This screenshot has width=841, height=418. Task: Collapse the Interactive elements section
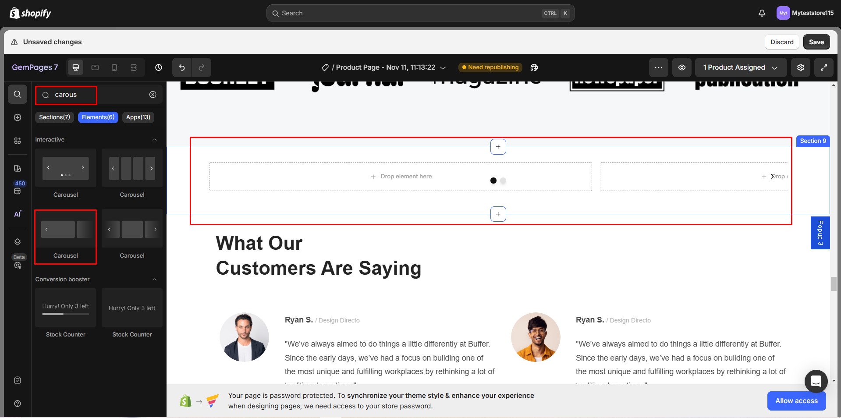coord(154,139)
